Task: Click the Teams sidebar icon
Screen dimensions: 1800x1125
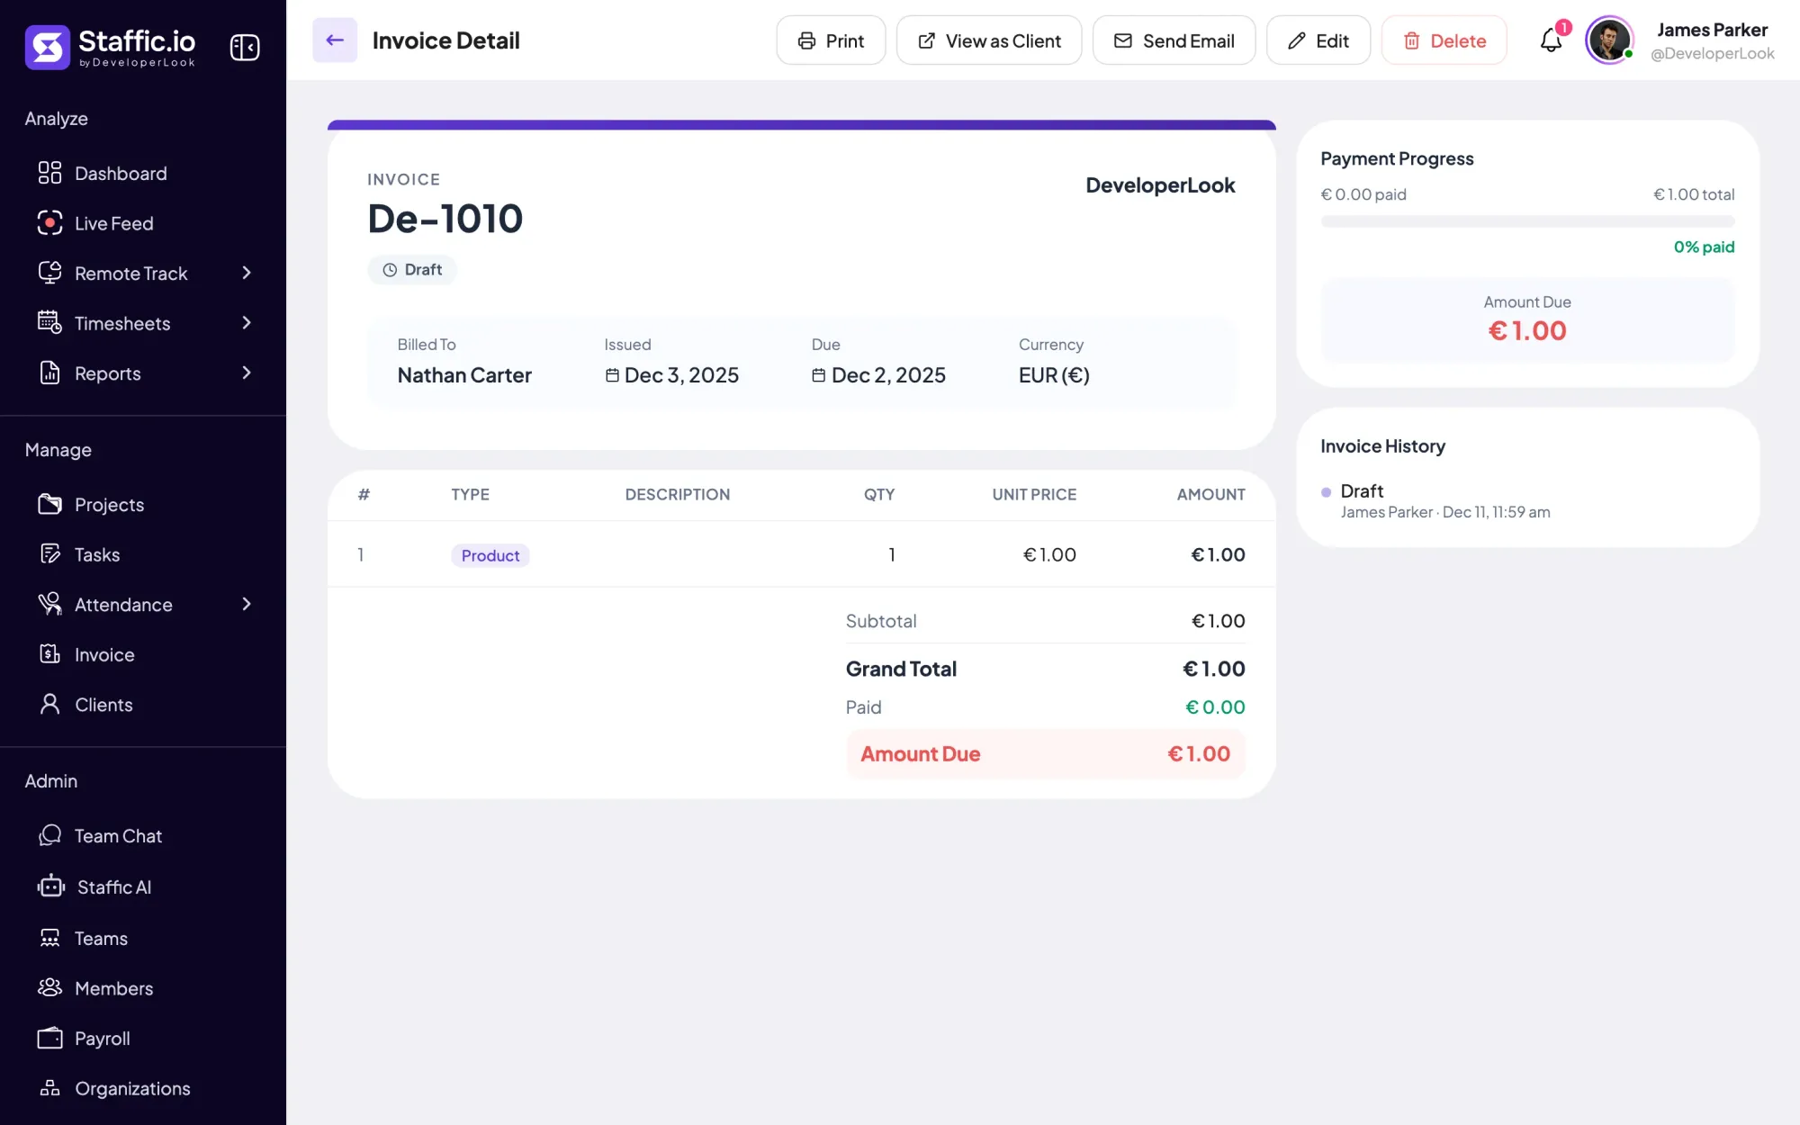Action: [50, 938]
